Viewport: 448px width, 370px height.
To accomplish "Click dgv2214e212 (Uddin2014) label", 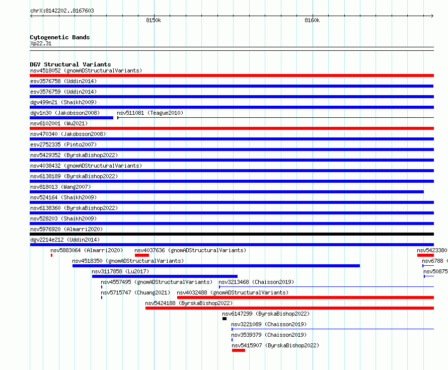I will [65, 240].
